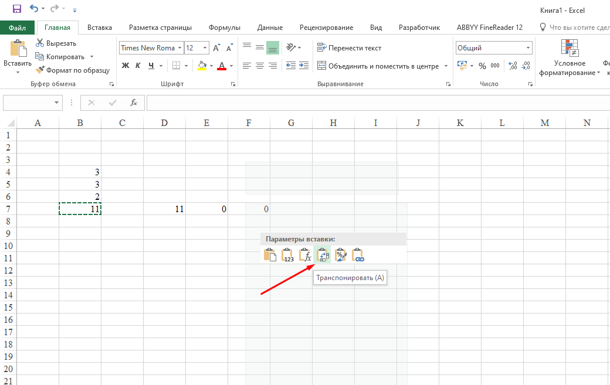Toggle underline (Ч) formatting

[151, 66]
